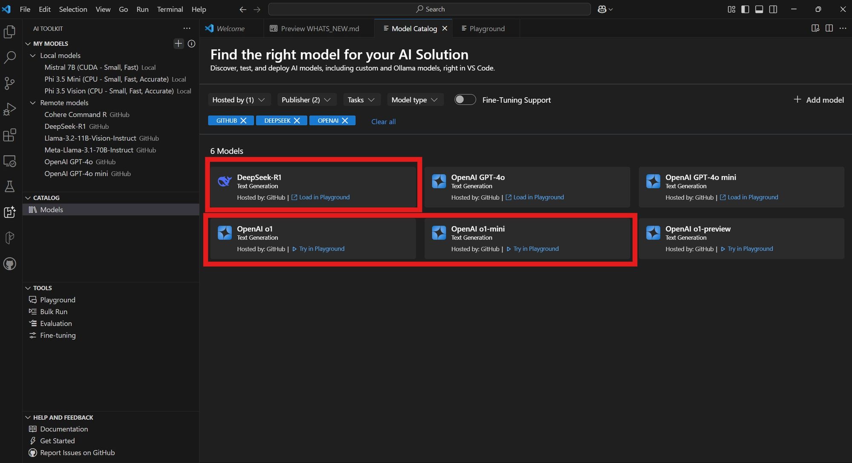Collapse the Local models tree node
852x463 pixels.
point(33,55)
